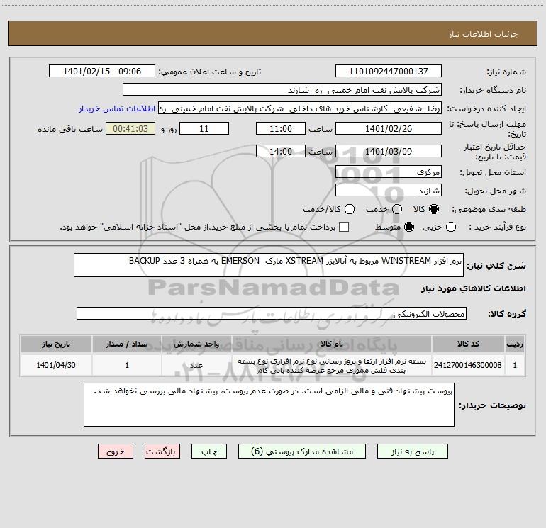Click the خروج exit button
Viewport: 546px width, 528px height.
116,451
